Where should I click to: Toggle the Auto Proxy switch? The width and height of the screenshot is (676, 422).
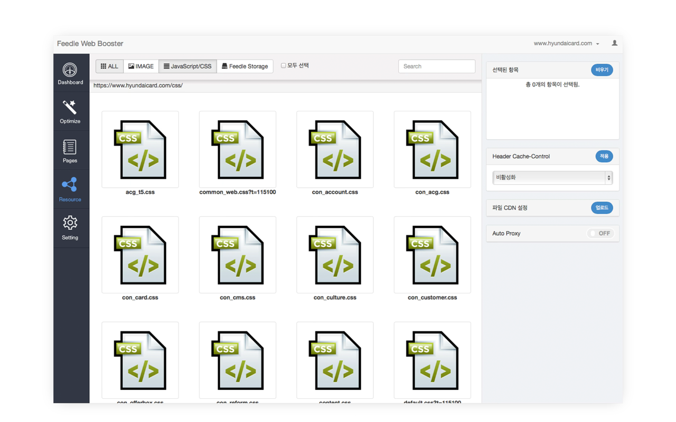[x=600, y=233]
